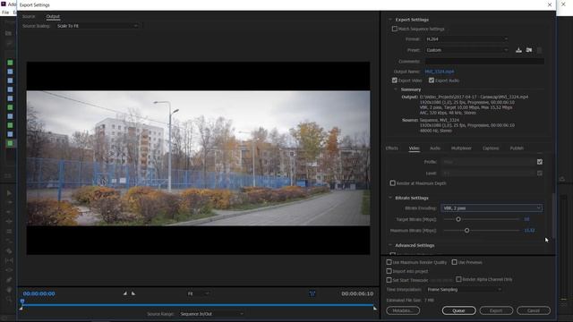Open the Time Interpolation dropdown

(x=464, y=290)
